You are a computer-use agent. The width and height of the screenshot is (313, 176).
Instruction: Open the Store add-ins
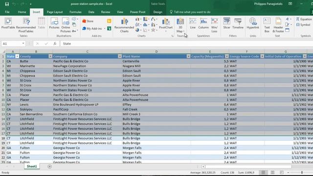(x=88, y=21)
